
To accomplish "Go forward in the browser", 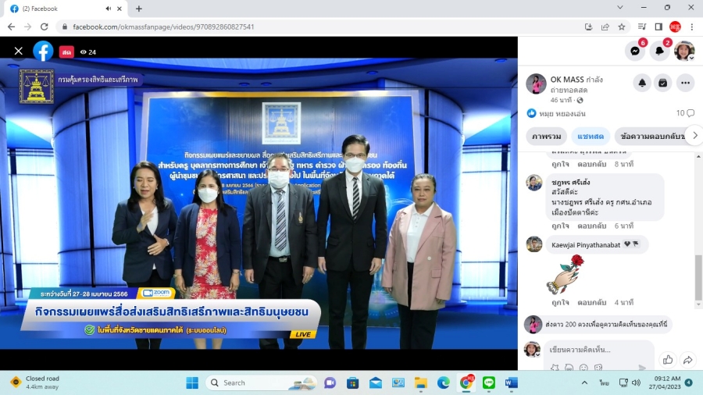I will 28,27.
